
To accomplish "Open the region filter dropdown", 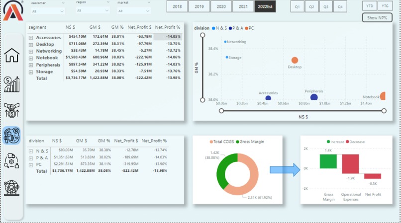I will coord(93,10).
